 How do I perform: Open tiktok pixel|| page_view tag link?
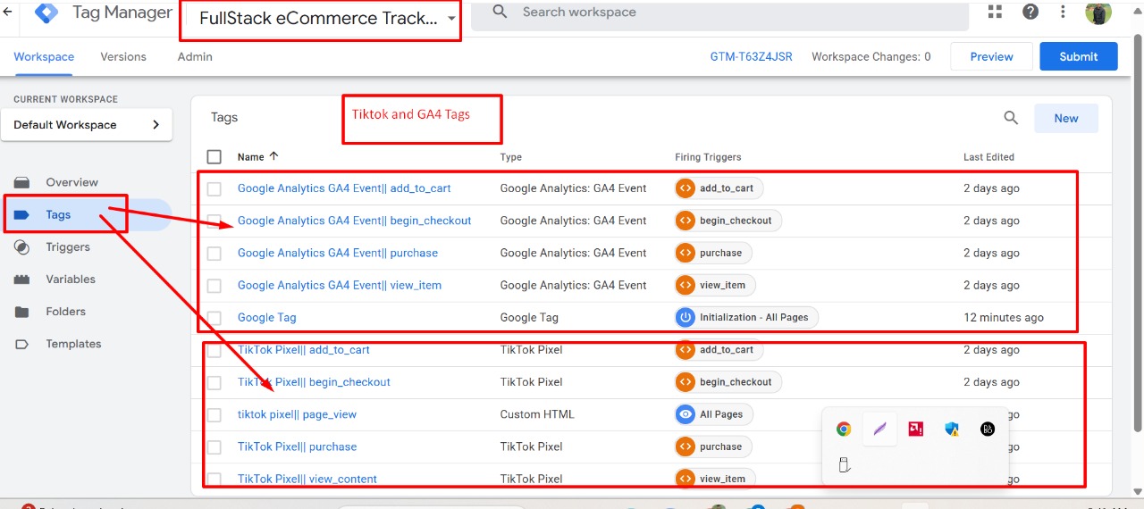tap(297, 414)
